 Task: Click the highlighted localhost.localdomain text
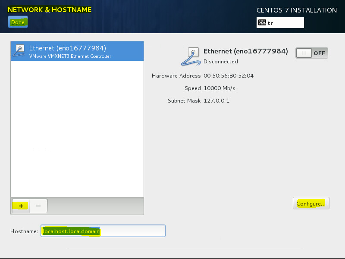click(x=71, y=231)
